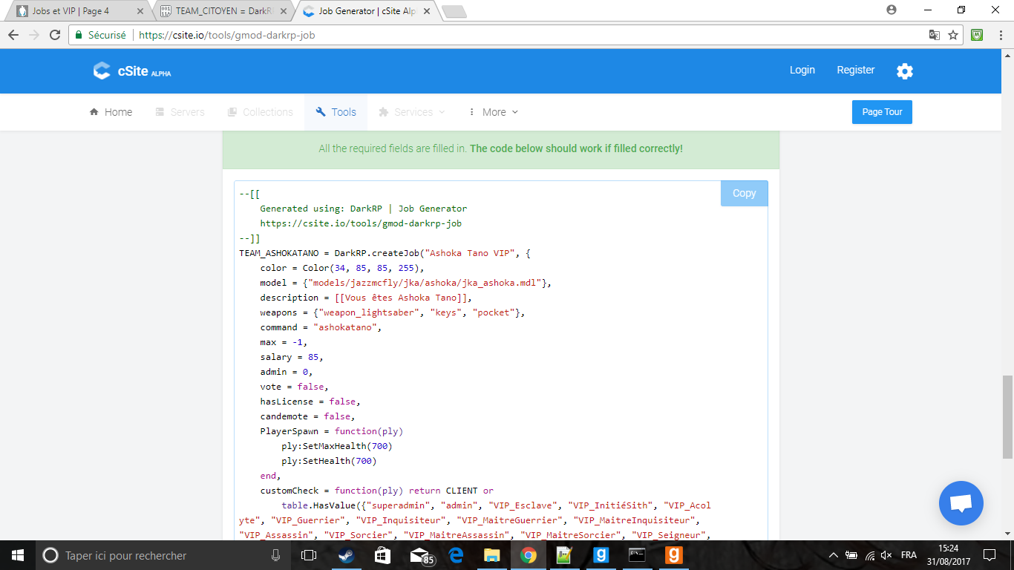Click the battery tray icon
The width and height of the screenshot is (1014, 570).
point(851,555)
